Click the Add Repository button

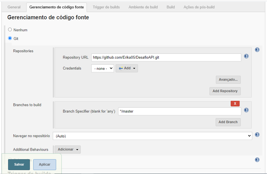click(x=225, y=91)
